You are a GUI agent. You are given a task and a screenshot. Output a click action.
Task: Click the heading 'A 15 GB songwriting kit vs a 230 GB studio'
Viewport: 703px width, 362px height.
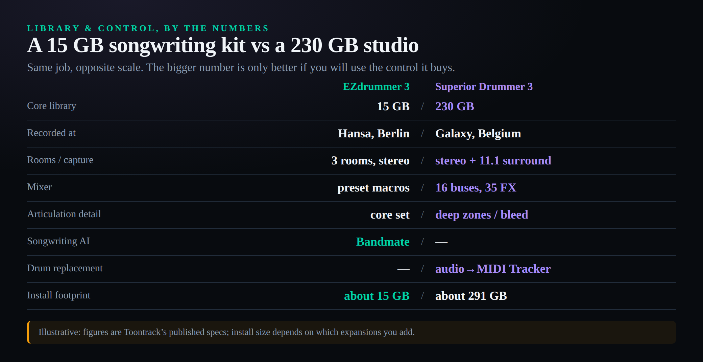[x=223, y=45]
